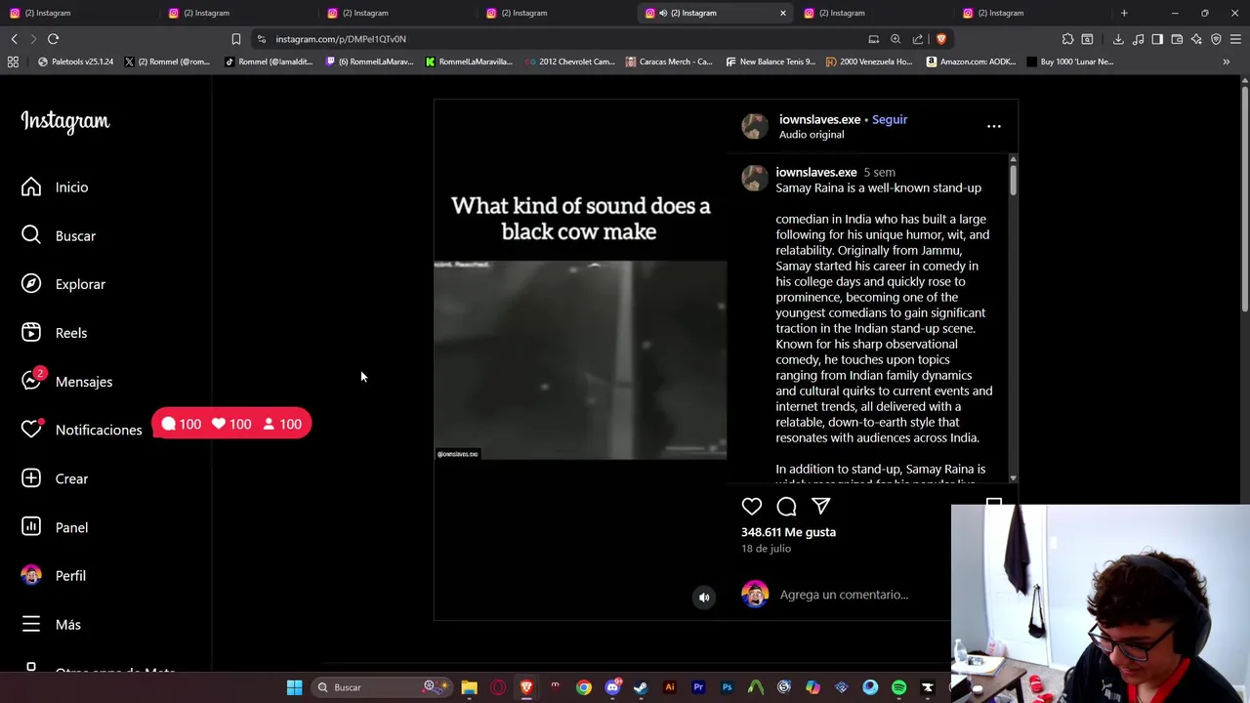Open Windows Start menu
The image size is (1250, 703).
pyautogui.click(x=294, y=687)
